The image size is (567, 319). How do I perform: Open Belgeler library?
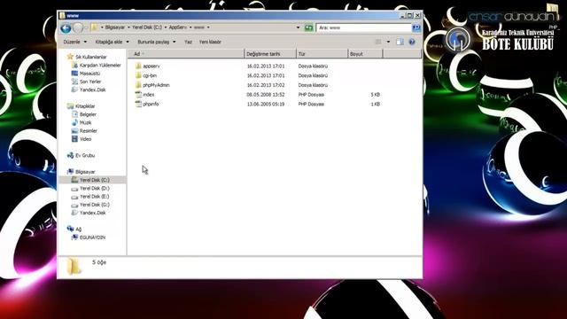[88, 114]
